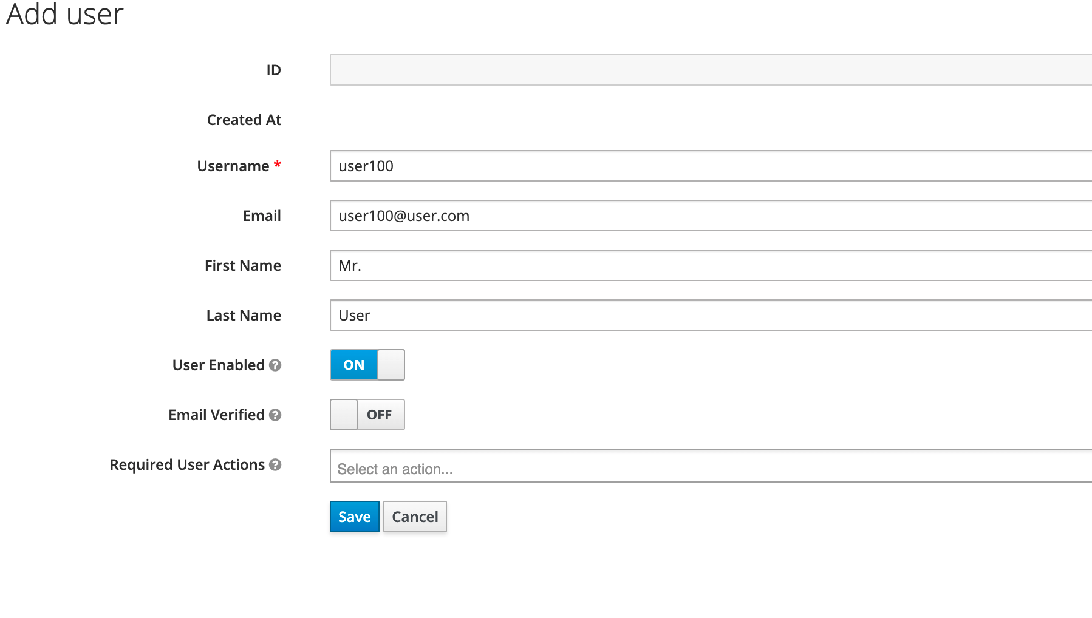Turn on the Email Verified switch
This screenshot has height=618, width=1092.
(x=367, y=415)
